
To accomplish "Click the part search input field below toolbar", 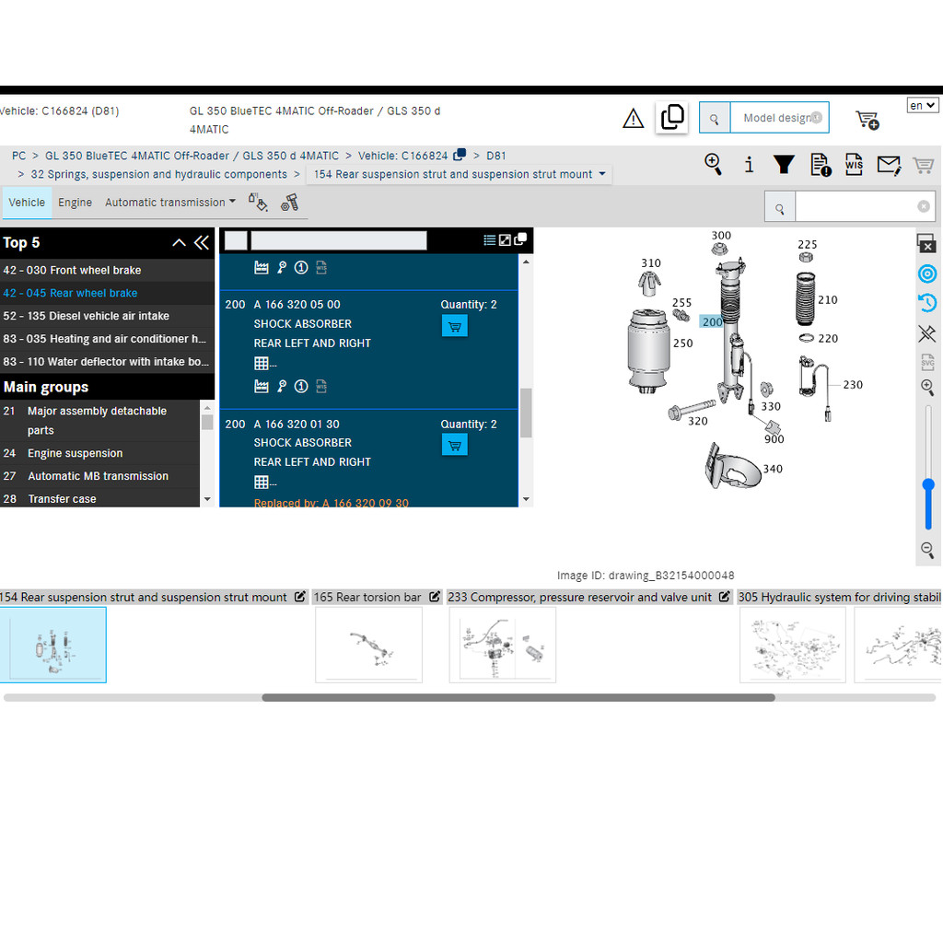I will pyautogui.click(x=856, y=207).
